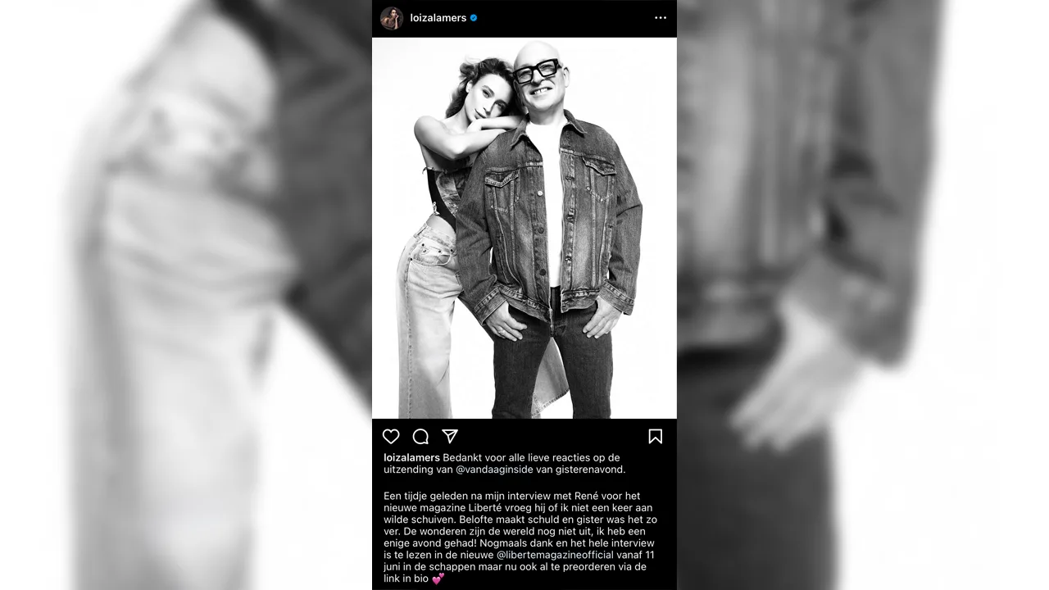Click the blurred denim background right of post
The height and width of the screenshot is (590, 1049).
[863, 295]
